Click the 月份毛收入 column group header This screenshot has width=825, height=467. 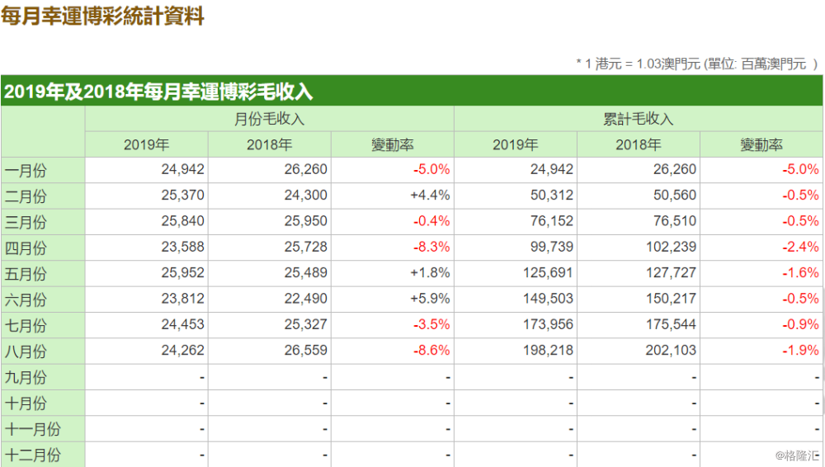pos(269,119)
